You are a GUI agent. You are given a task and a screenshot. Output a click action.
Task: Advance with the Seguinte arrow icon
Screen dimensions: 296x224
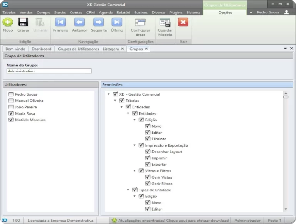pos(99,22)
